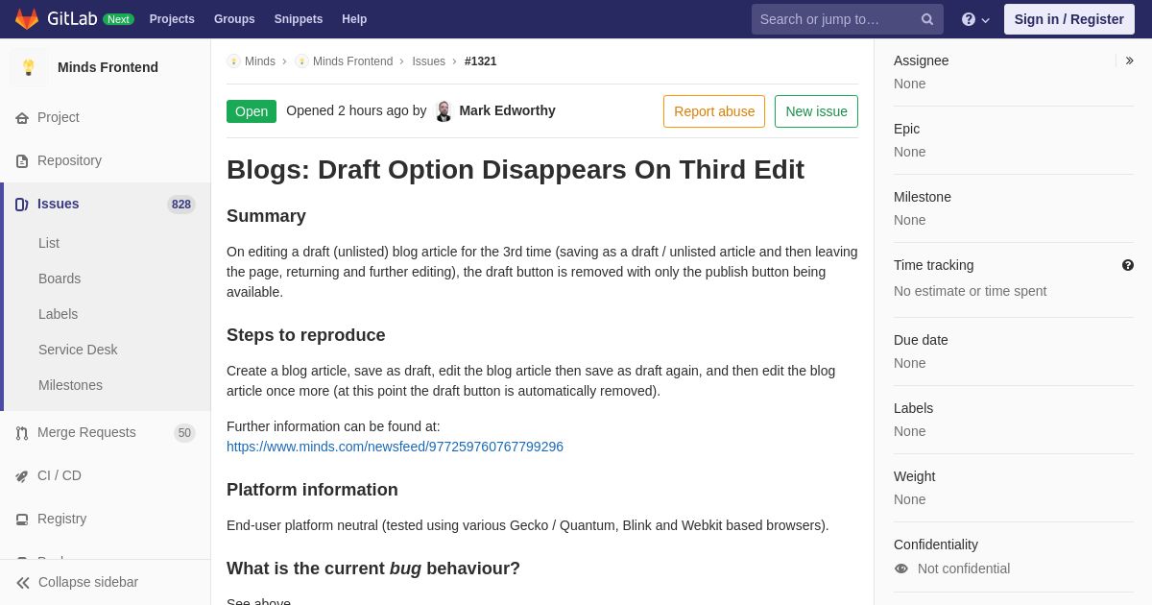This screenshot has width=1152, height=605.
Task: Open the Minds breadcrumb link
Action: click(x=260, y=61)
